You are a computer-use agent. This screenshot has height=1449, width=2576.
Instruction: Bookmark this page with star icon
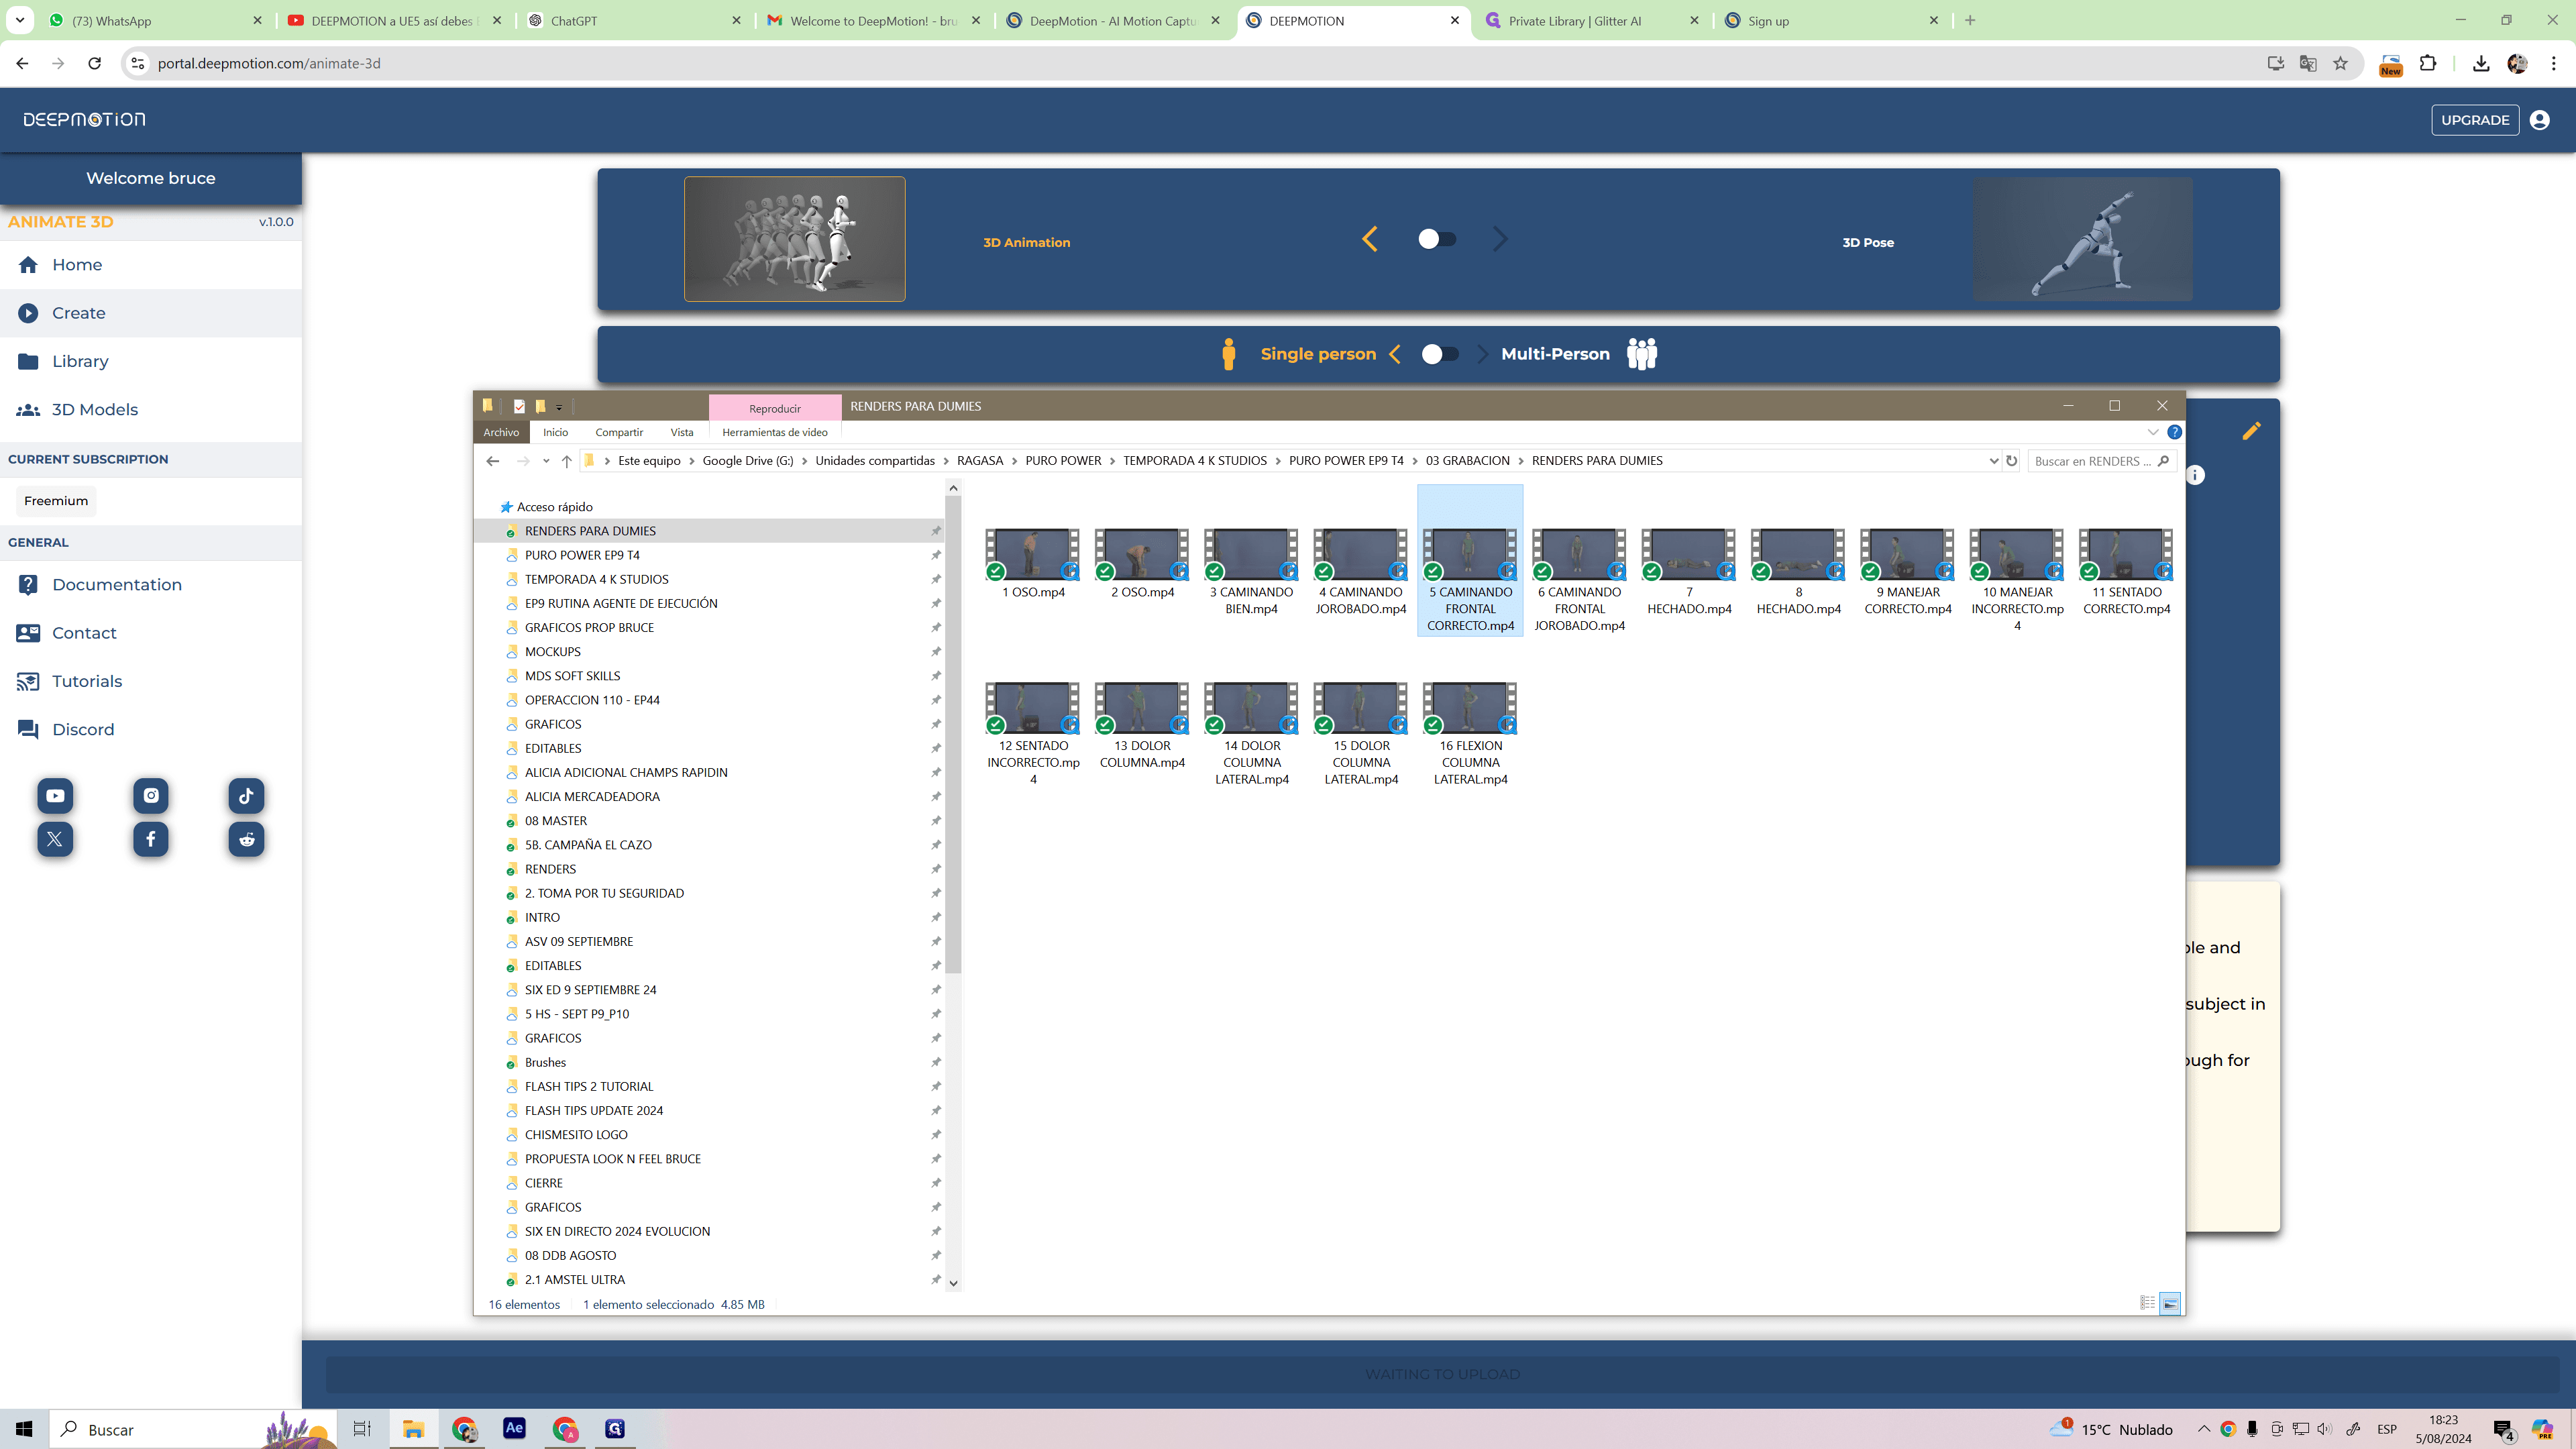point(2340,64)
